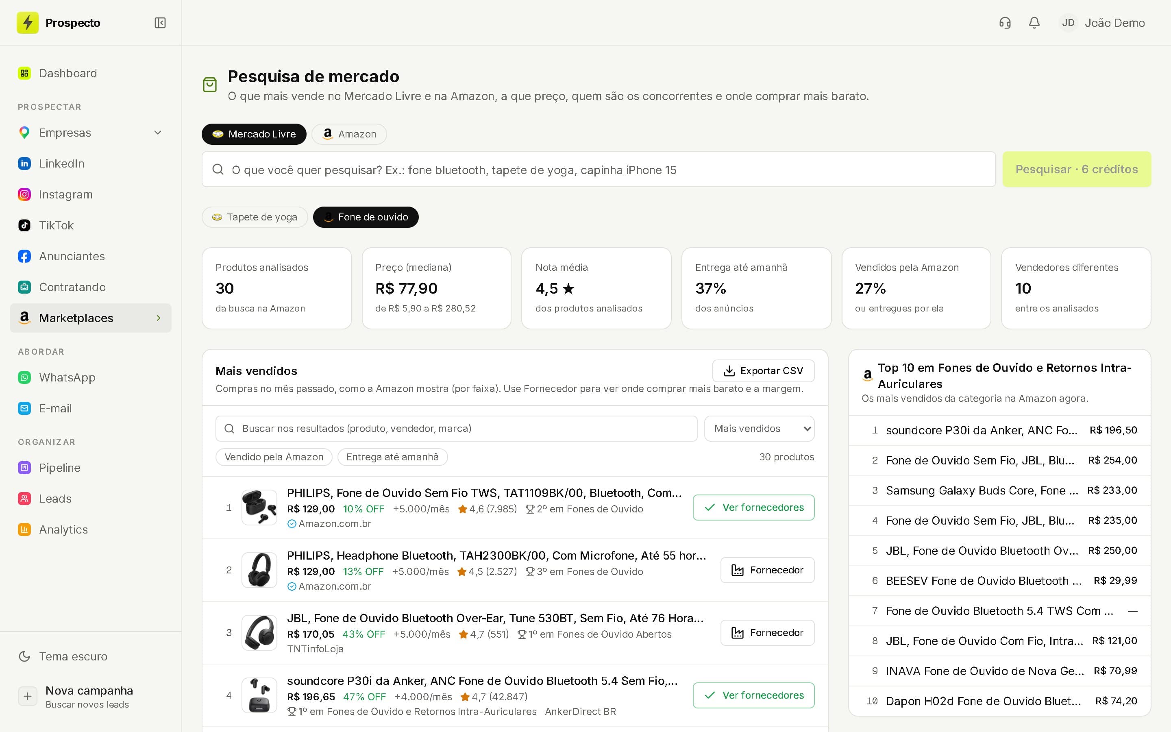Viewport: 1171px width, 732px height.
Task: Collapse the sidebar panel icon
Action: click(x=160, y=23)
